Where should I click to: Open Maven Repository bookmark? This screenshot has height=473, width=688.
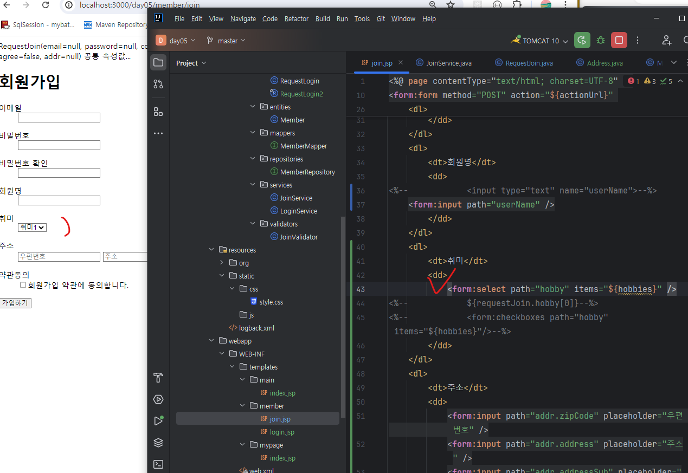tap(115, 24)
